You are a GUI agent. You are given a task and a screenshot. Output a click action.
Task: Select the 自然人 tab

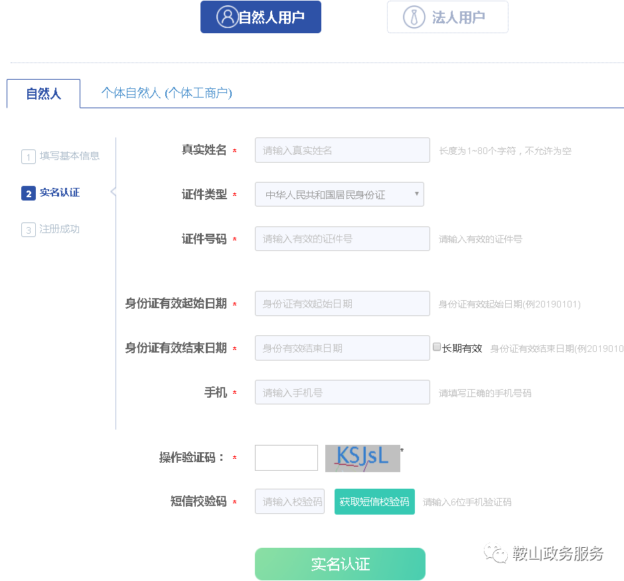tap(42, 93)
